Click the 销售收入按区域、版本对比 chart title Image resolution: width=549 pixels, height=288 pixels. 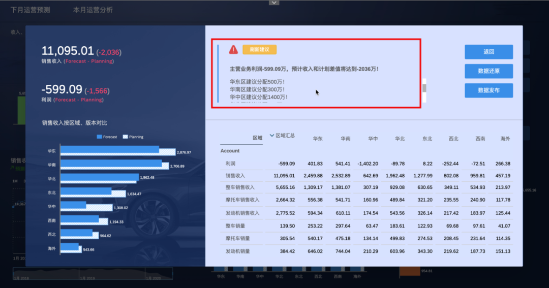pyautogui.click(x=75, y=123)
